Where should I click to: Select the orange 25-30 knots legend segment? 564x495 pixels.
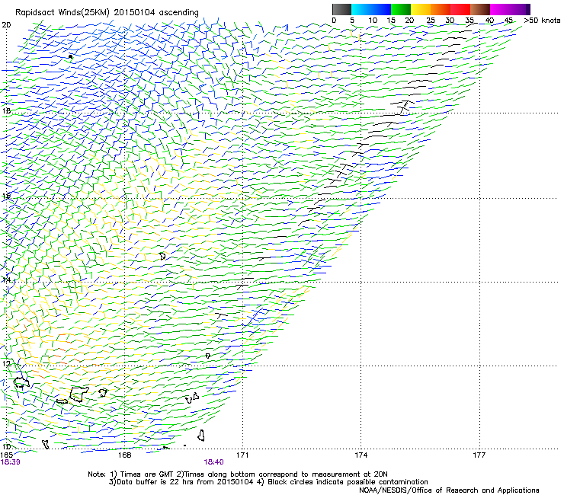(x=441, y=9)
